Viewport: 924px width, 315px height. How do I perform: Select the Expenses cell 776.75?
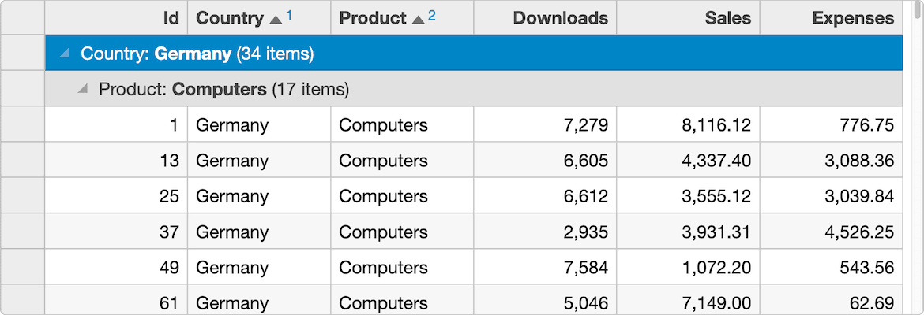pyautogui.click(x=831, y=124)
